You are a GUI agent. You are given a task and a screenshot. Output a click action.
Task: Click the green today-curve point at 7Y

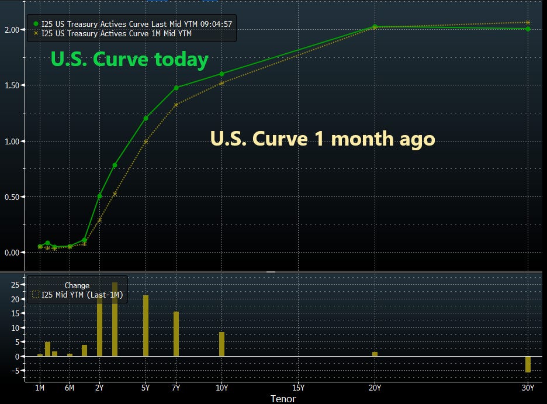coord(176,88)
